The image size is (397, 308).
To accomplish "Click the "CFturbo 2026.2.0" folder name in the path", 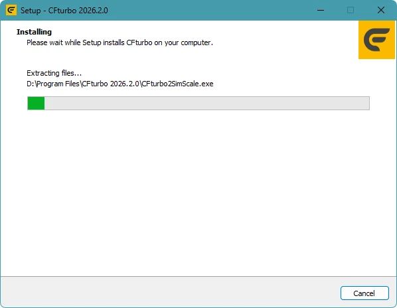I will (110, 84).
